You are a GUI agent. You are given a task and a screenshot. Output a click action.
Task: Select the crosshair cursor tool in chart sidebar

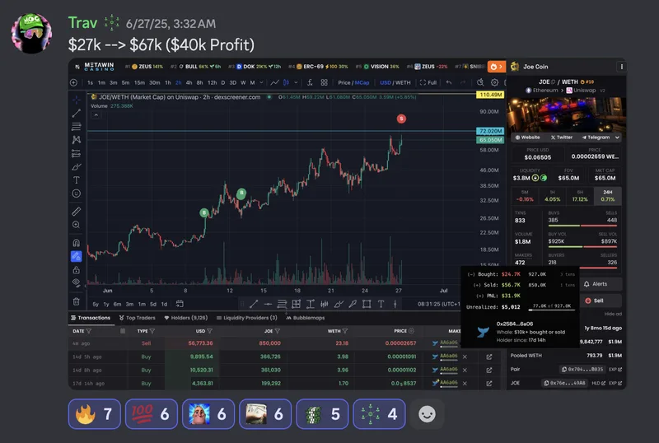pos(76,100)
